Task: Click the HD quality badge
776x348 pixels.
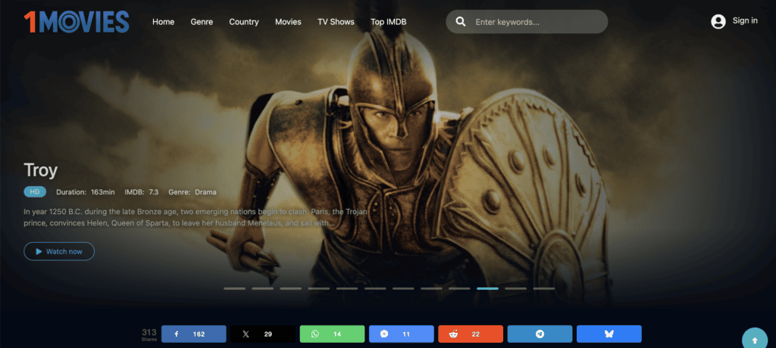Action: [x=35, y=192]
